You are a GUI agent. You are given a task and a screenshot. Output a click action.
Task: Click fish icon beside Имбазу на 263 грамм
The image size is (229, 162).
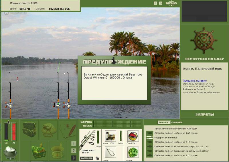[x=149, y=133]
